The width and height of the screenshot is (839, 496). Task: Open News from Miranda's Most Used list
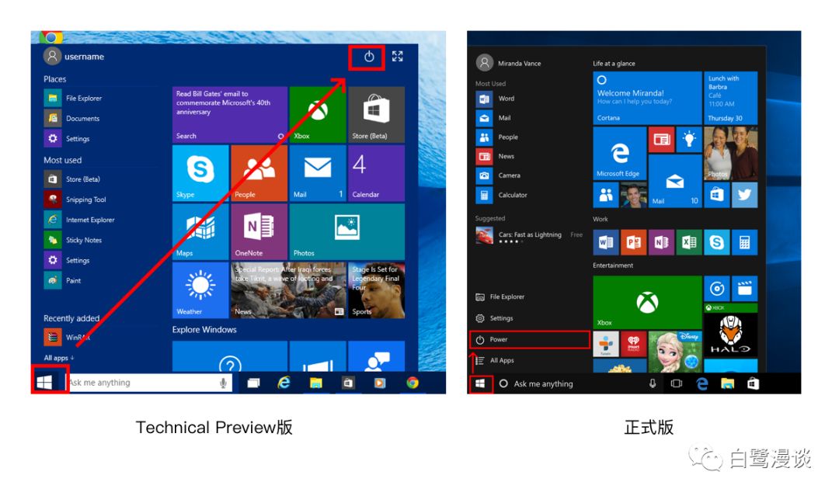(x=496, y=156)
